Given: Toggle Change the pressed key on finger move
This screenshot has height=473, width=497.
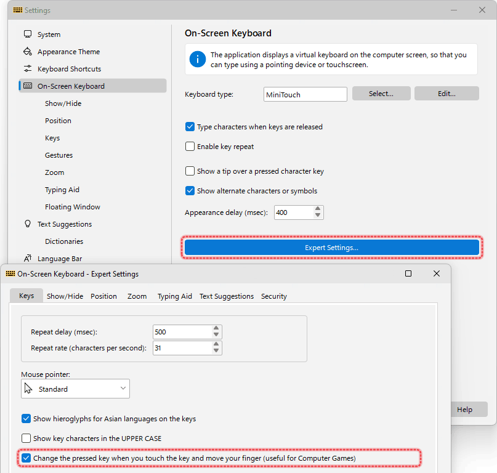Looking at the screenshot, I should coord(26,458).
